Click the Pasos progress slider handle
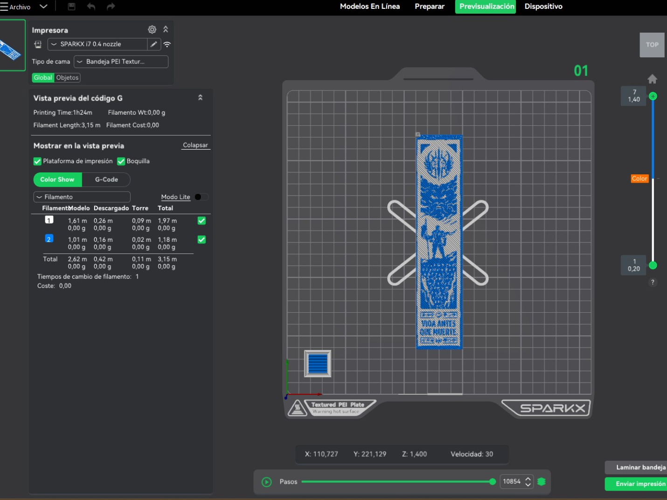This screenshot has height=500, width=667. pos(493,482)
